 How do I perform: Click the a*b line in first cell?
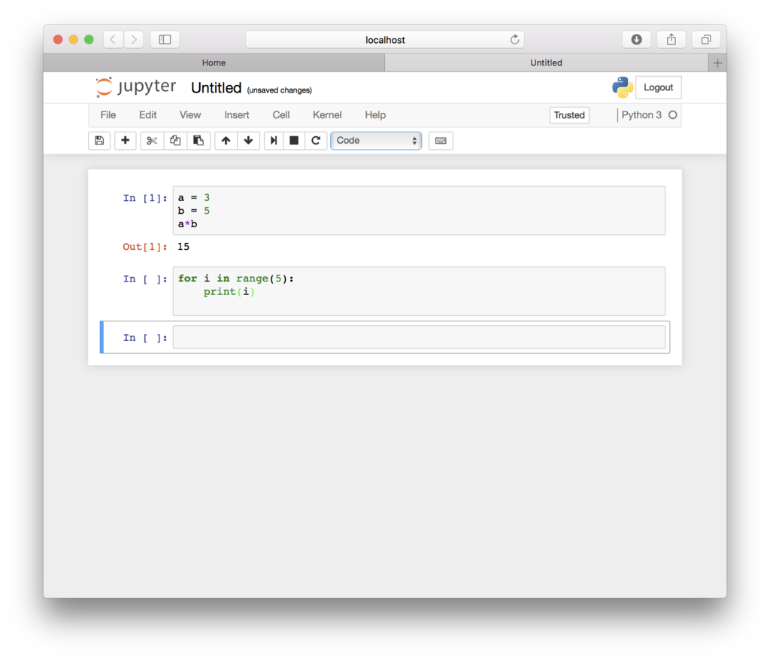(x=187, y=224)
